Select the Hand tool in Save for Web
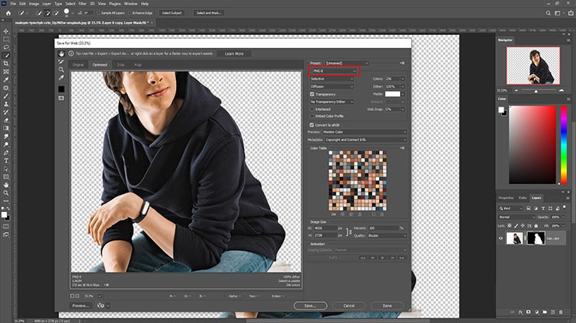This screenshot has width=576, height=323. (x=61, y=54)
